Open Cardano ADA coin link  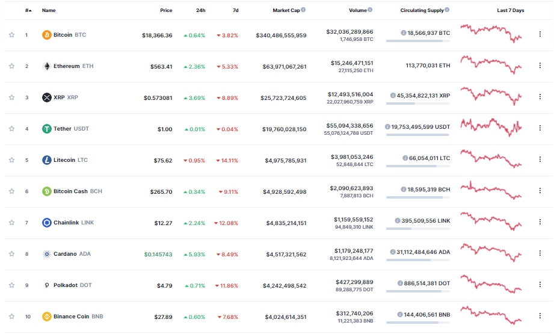coord(72,254)
